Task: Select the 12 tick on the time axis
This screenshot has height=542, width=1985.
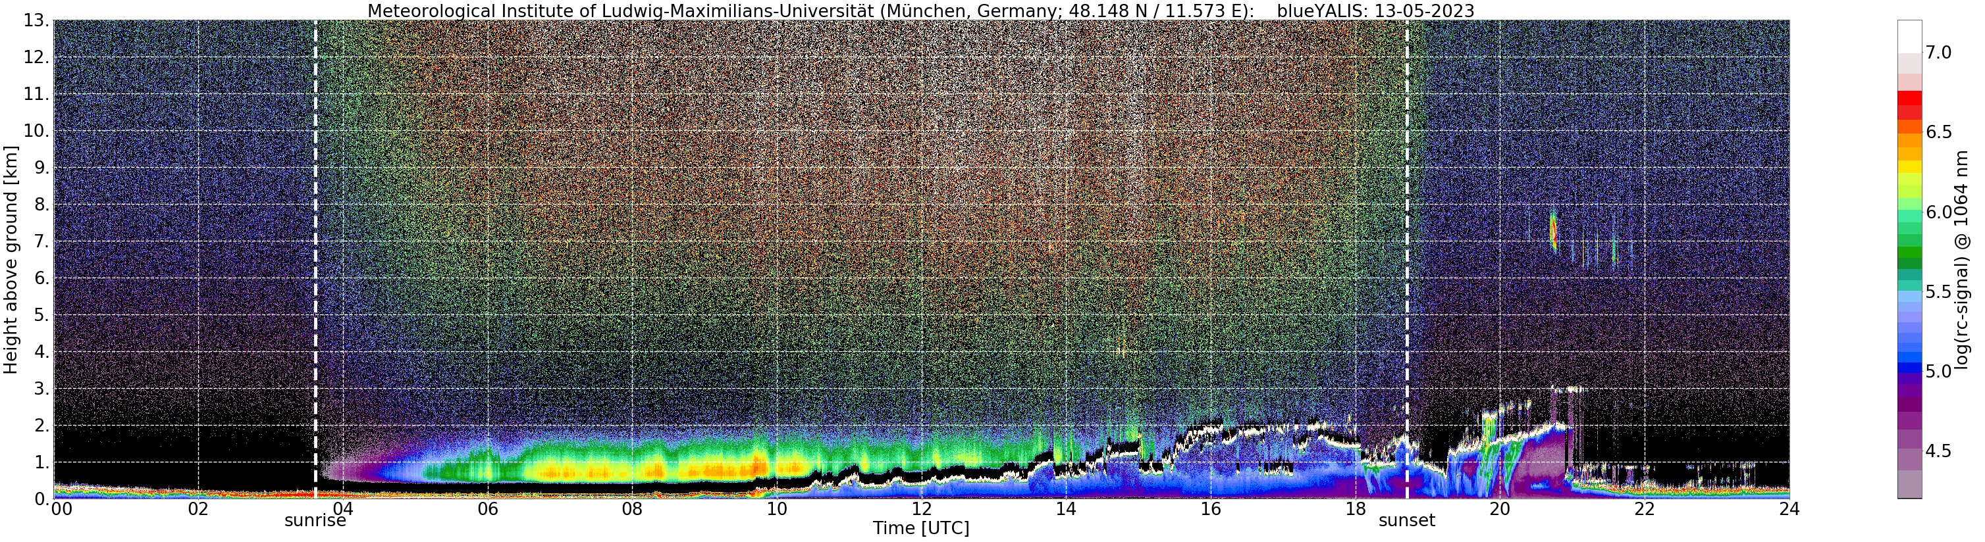Action: click(x=922, y=509)
